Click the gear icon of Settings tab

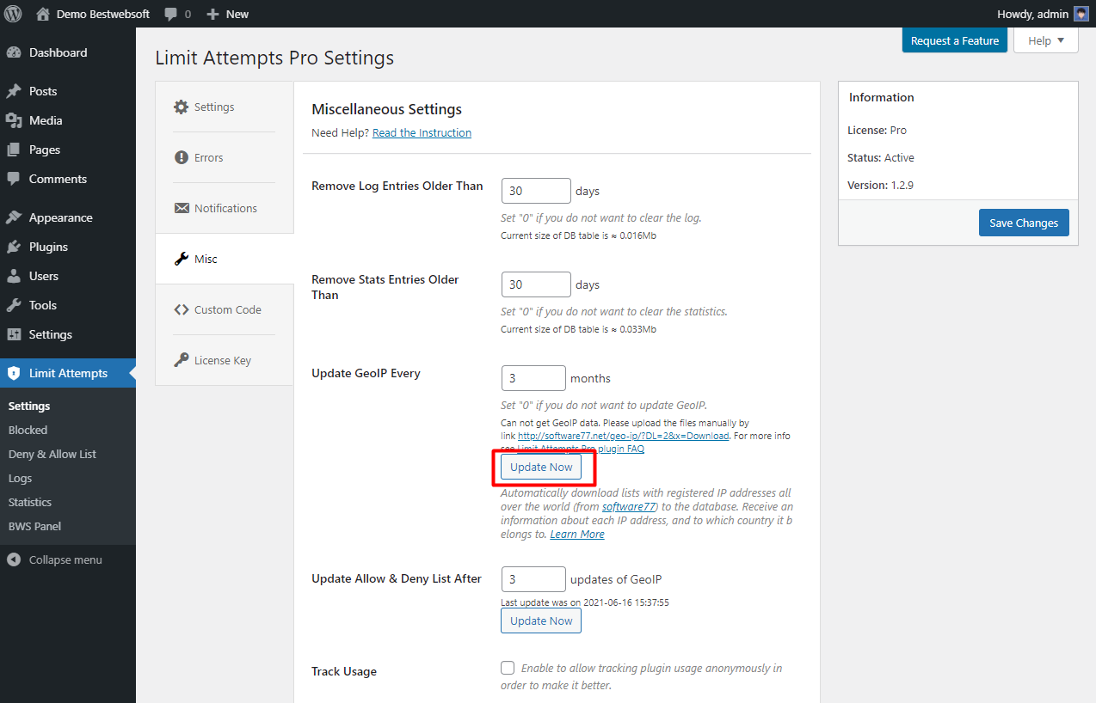click(x=181, y=107)
